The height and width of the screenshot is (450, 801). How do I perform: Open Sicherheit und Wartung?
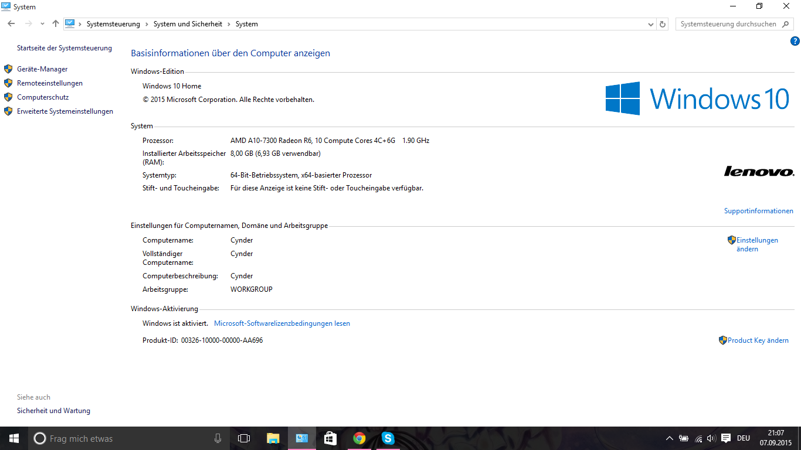click(53, 411)
